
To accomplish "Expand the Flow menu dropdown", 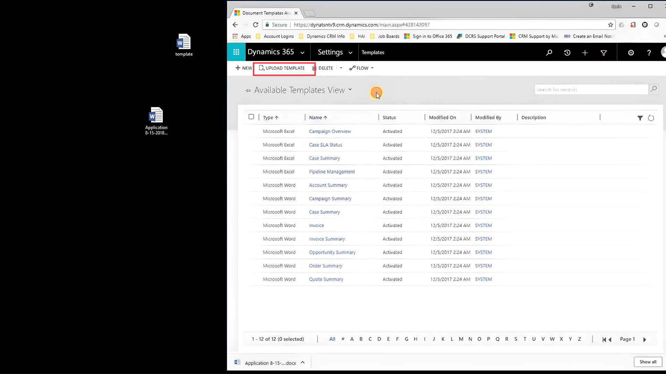I will (x=372, y=68).
